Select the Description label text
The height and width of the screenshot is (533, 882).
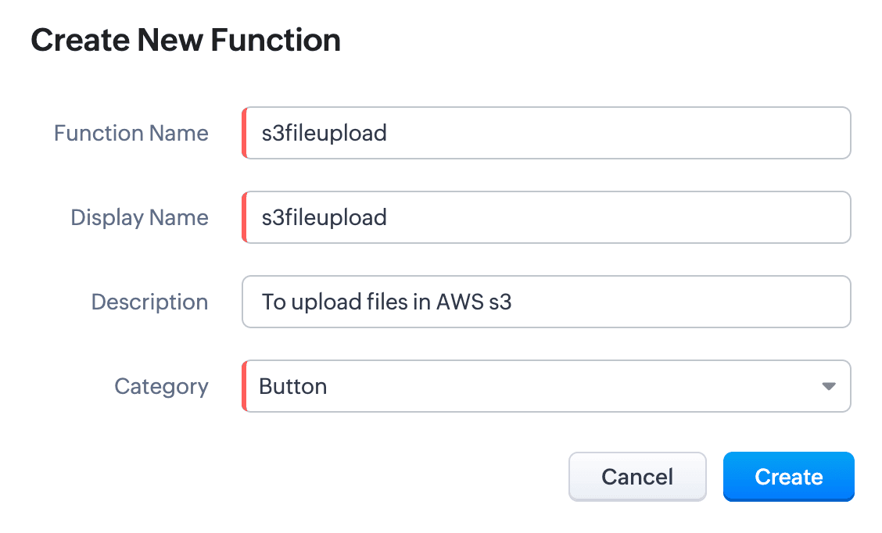pos(149,302)
